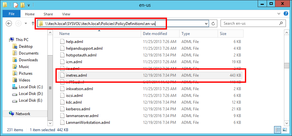The width and height of the screenshot is (292, 136).
Task: Switch to Large icons view button
Action: point(285,130)
